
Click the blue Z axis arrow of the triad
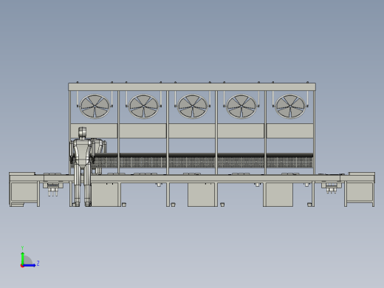pos(30,265)
